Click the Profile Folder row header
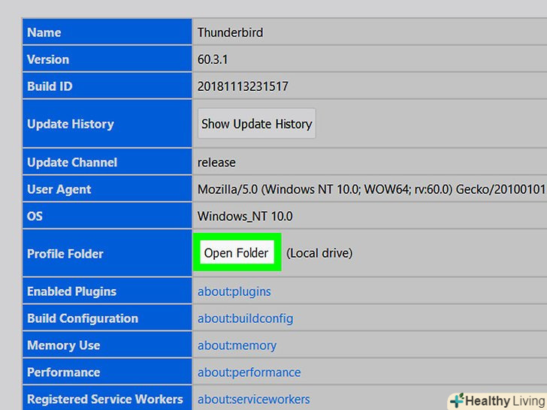 pyautogui.click(x=107, y=253)
